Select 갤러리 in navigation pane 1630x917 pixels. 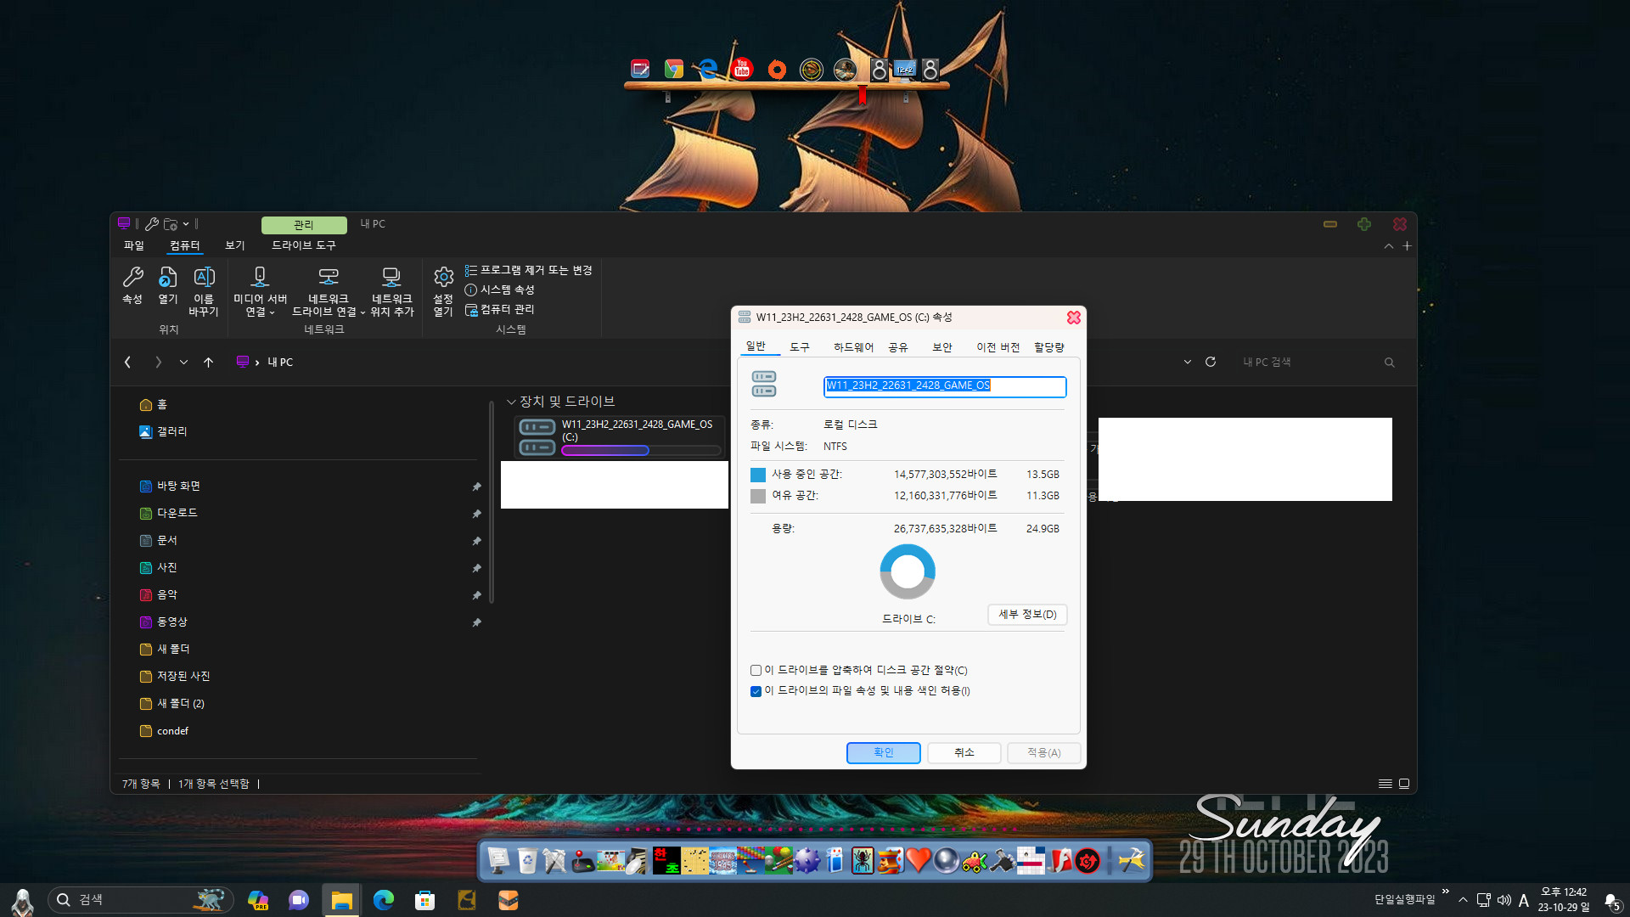(x=163, y=431)
